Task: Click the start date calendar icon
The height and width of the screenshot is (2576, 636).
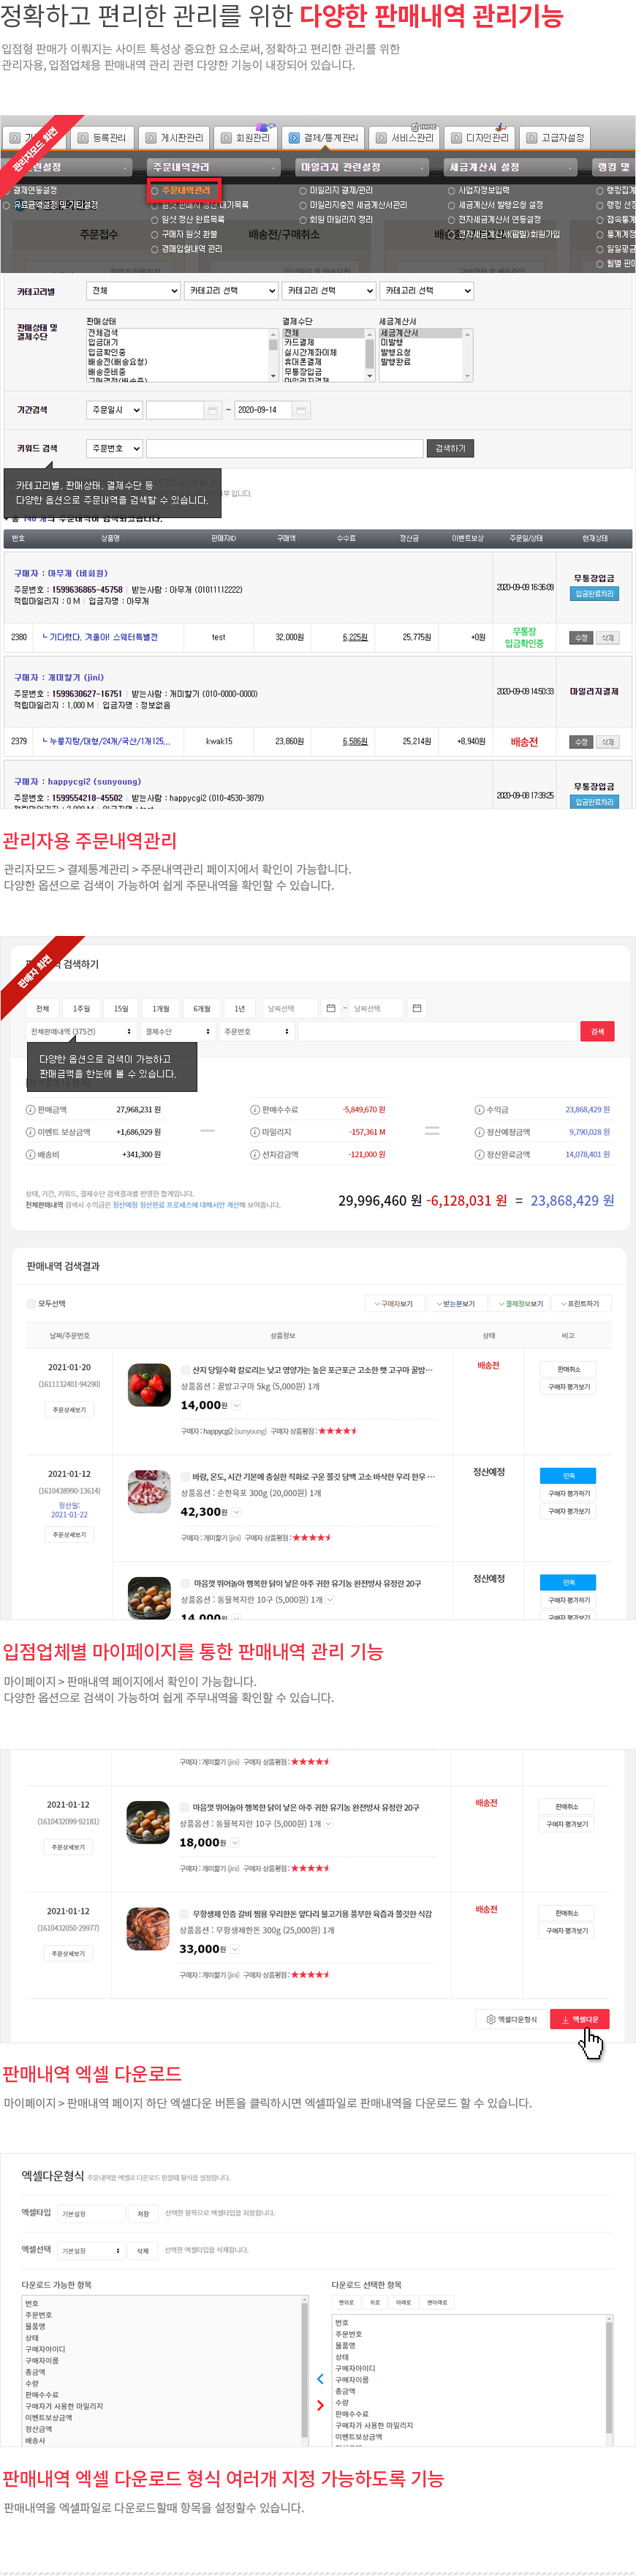Action: pyautogui.click(x=213, y=410)
